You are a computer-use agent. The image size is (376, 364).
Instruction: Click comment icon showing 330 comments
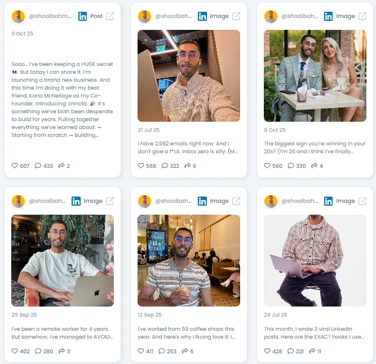point(291,166)
